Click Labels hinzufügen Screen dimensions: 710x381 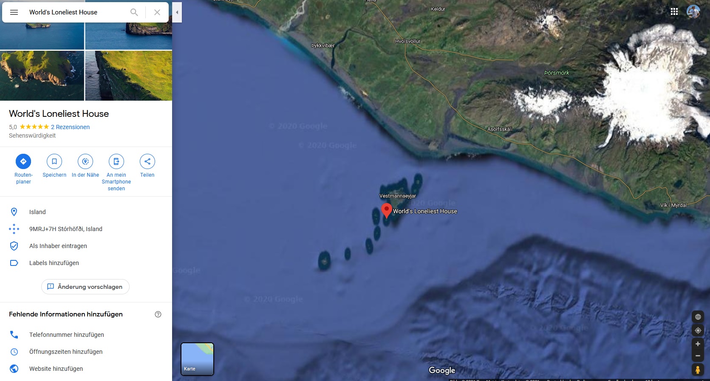click(54, 263)
